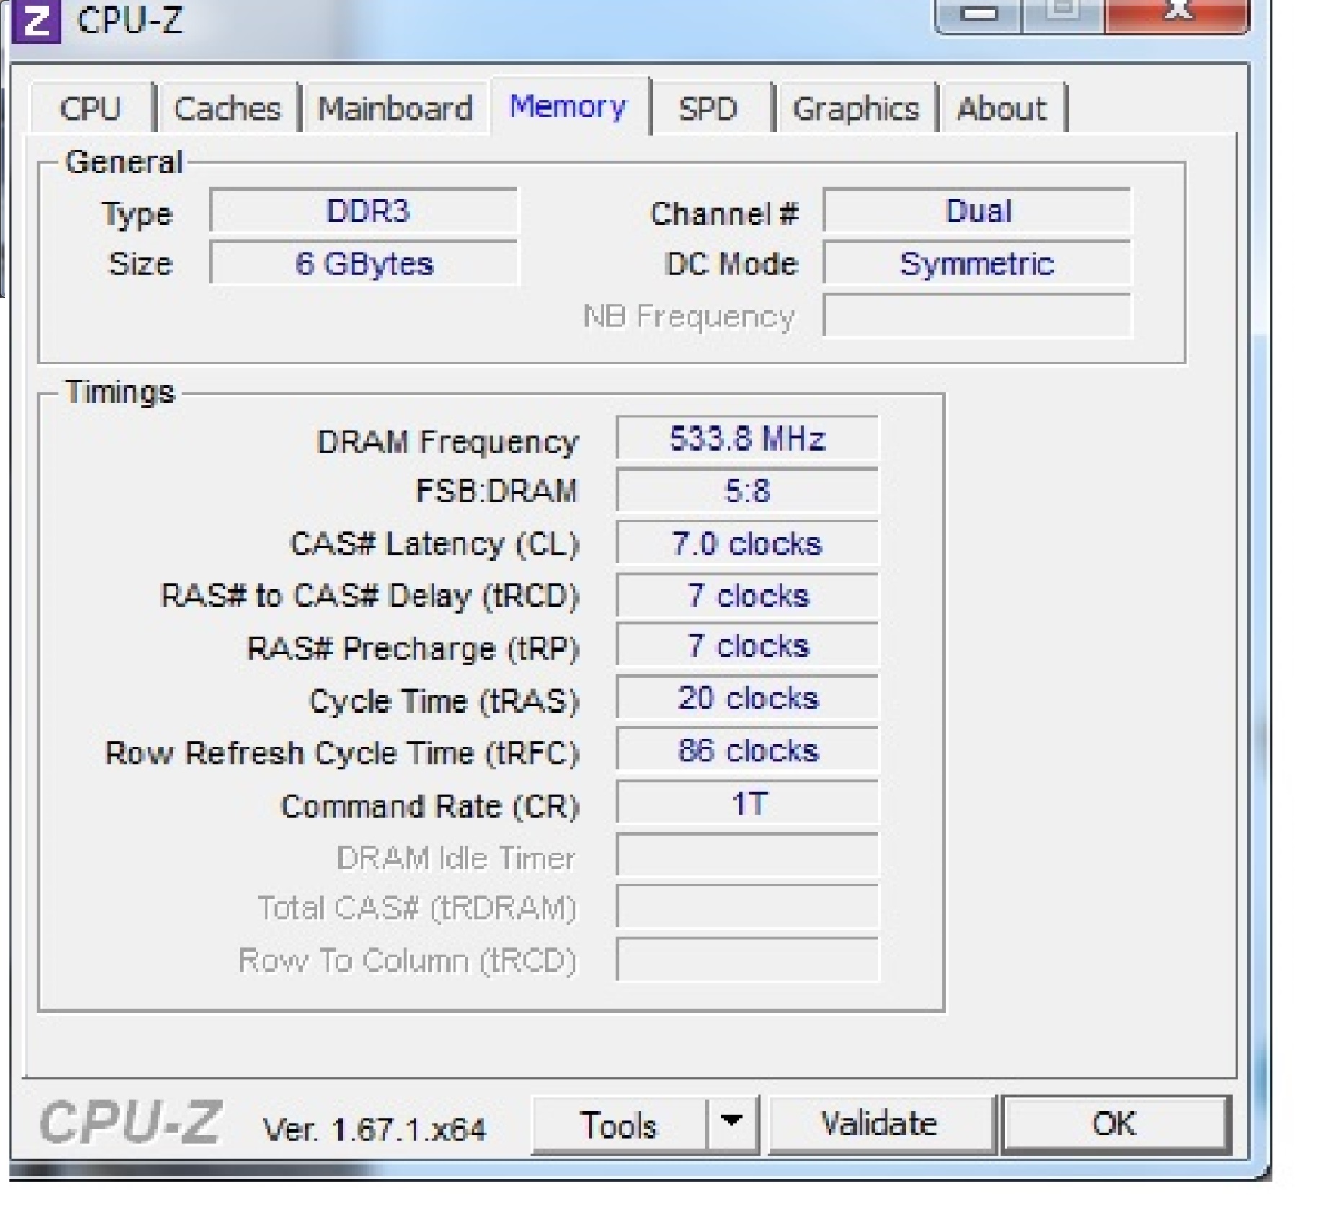Click the RAS# to CAS# Delay label
The image size is (1325, 1220).
pyautogui.click(x=370, y=596)
